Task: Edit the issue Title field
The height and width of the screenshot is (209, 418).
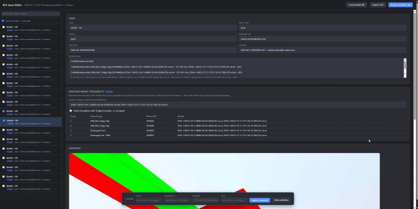Action: 153,28
